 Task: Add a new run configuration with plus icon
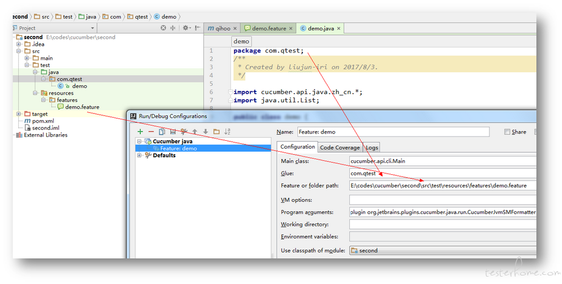point(140,132)
